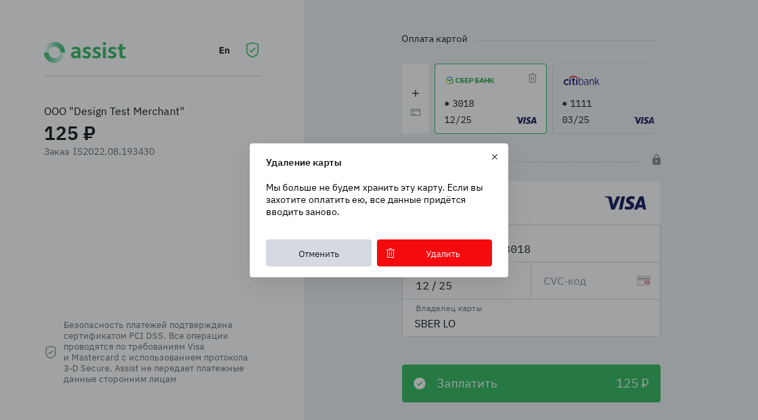Click the cardholder name field SBER LO
Screen dimensions: 758x420
coord(531,323)
